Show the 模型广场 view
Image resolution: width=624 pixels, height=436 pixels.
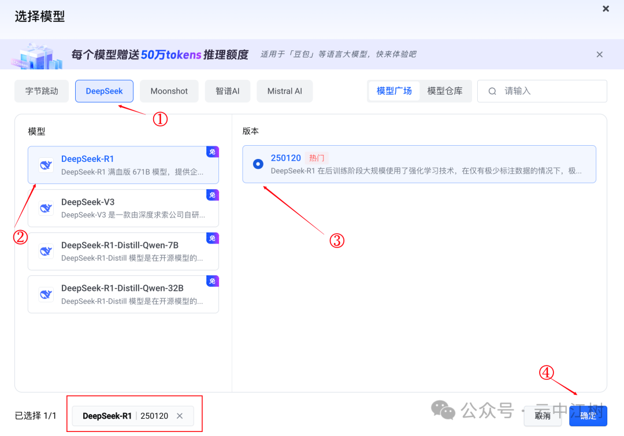click(x=394, y=91)
